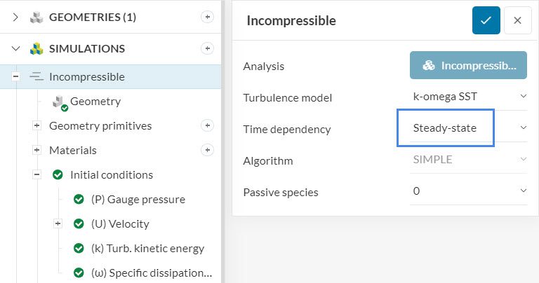
Task: Confirm settings with the blue checkmark button
Action: click(x=486, y=20)
